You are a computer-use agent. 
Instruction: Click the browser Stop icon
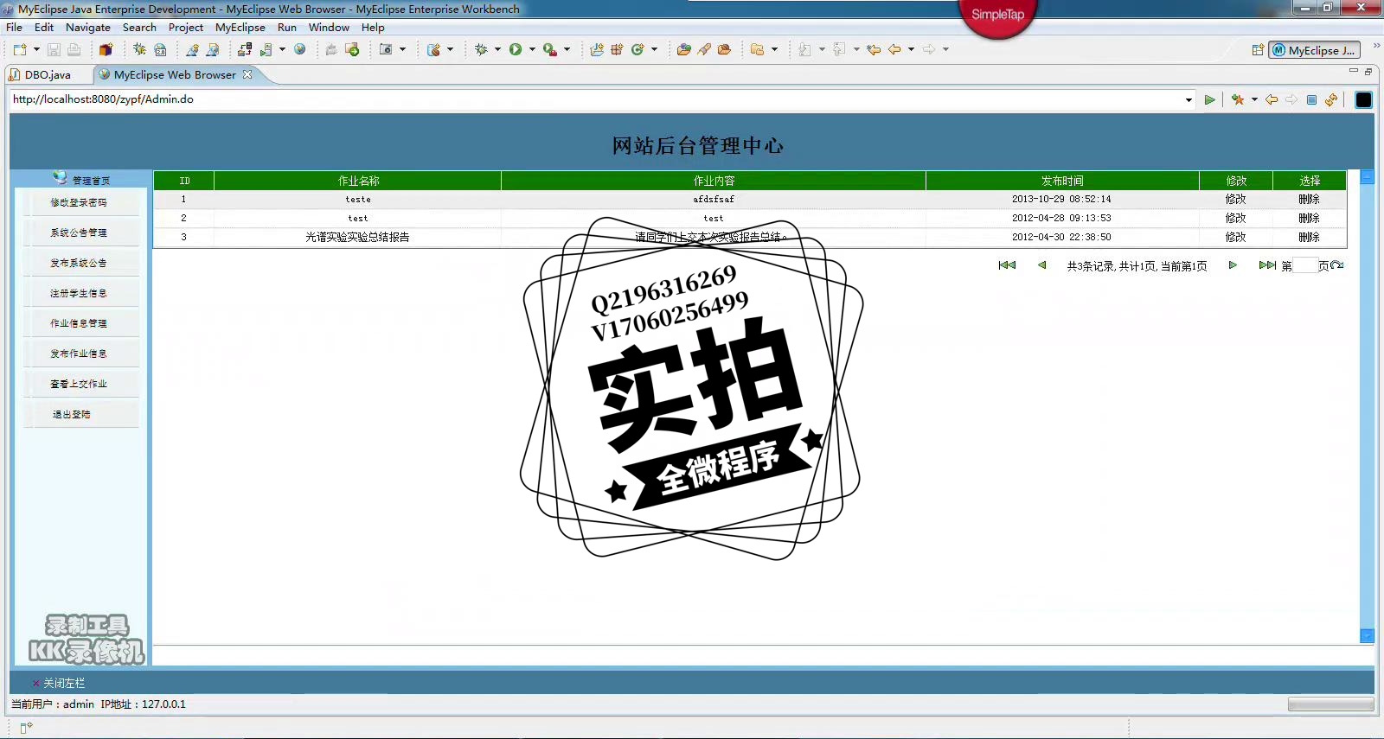1311,99
